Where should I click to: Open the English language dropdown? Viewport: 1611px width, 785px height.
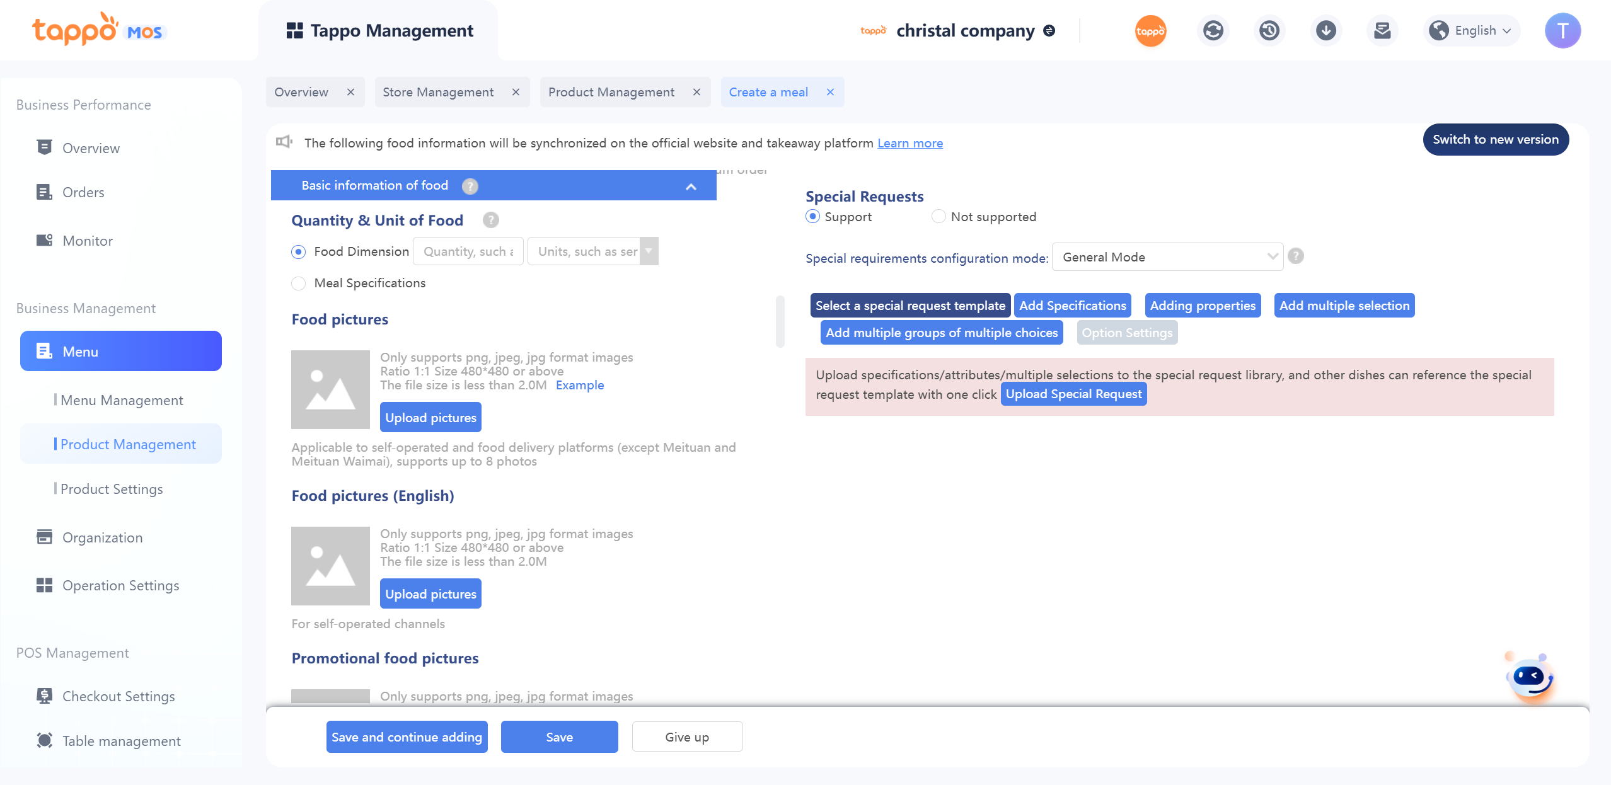(x=1472, y=30)
